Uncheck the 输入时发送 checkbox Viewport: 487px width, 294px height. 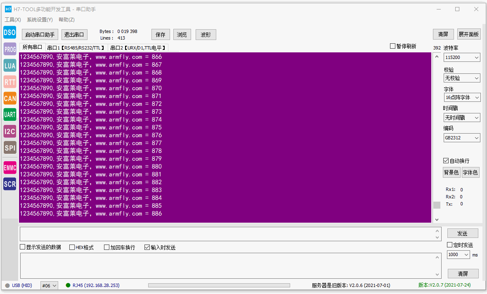pos(147,247)
